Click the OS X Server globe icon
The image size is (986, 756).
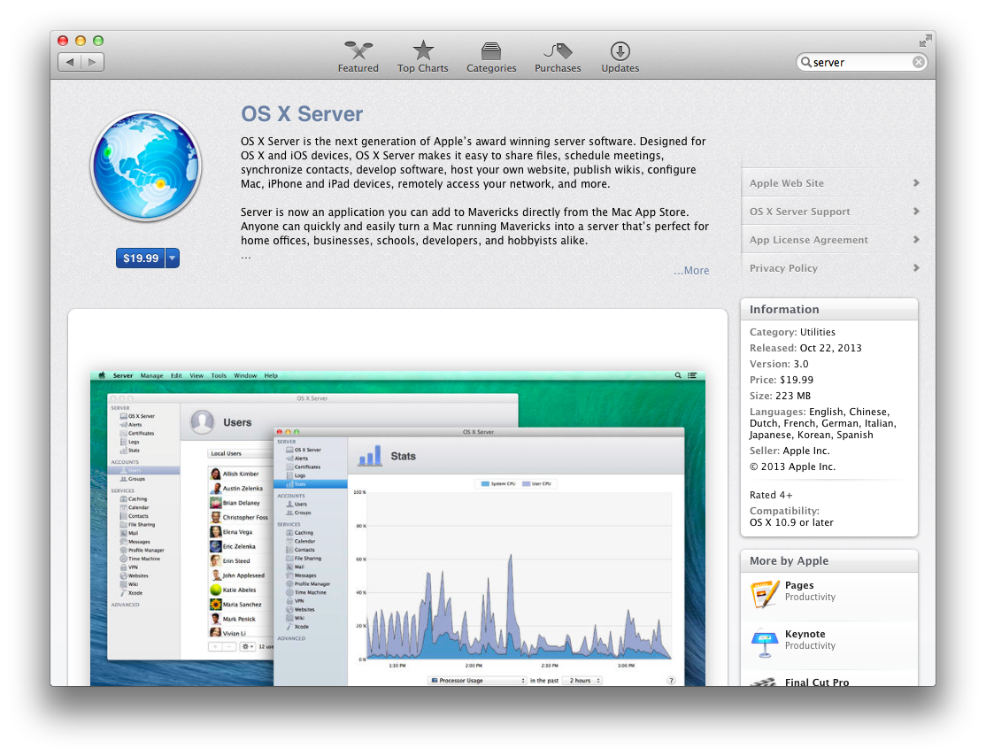click(x=146, y=166)
